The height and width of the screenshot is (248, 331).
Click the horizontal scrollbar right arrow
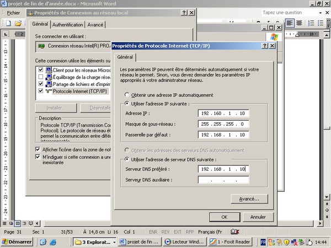321,223
